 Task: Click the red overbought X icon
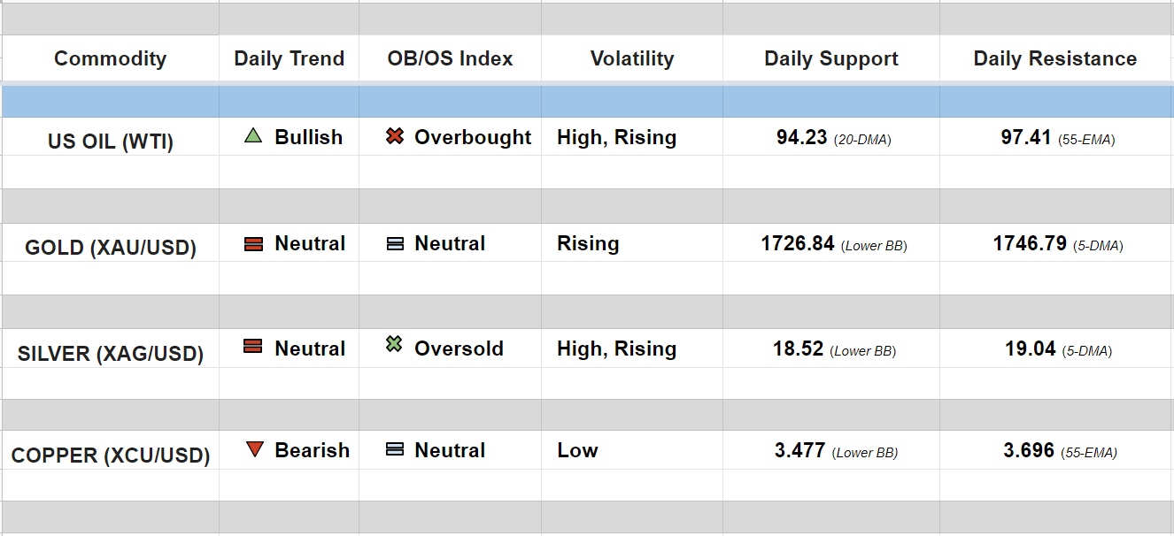(395, 136)
